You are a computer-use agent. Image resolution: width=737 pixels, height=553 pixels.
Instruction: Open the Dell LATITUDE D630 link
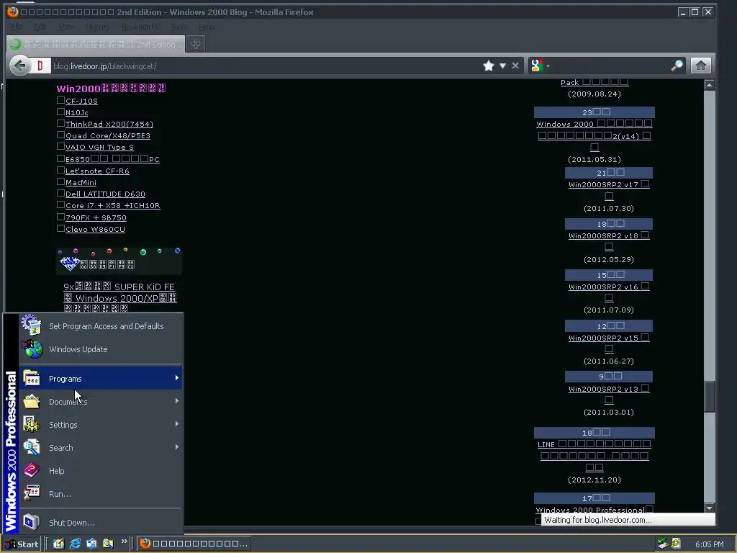(105, 194)
